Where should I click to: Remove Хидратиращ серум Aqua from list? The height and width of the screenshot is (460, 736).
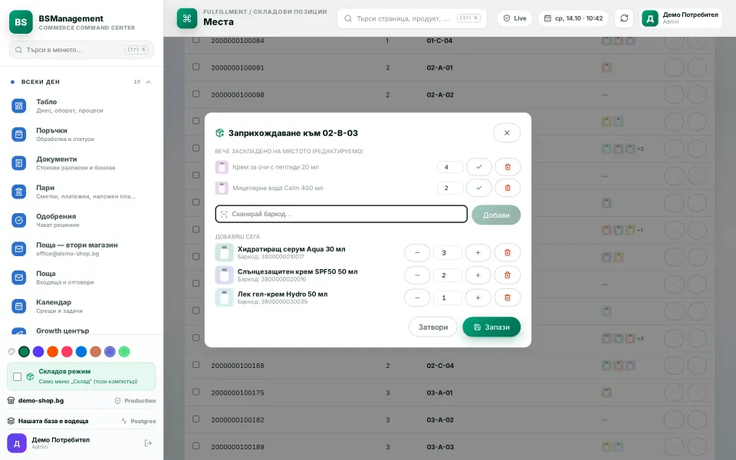(x=508, y=252)
